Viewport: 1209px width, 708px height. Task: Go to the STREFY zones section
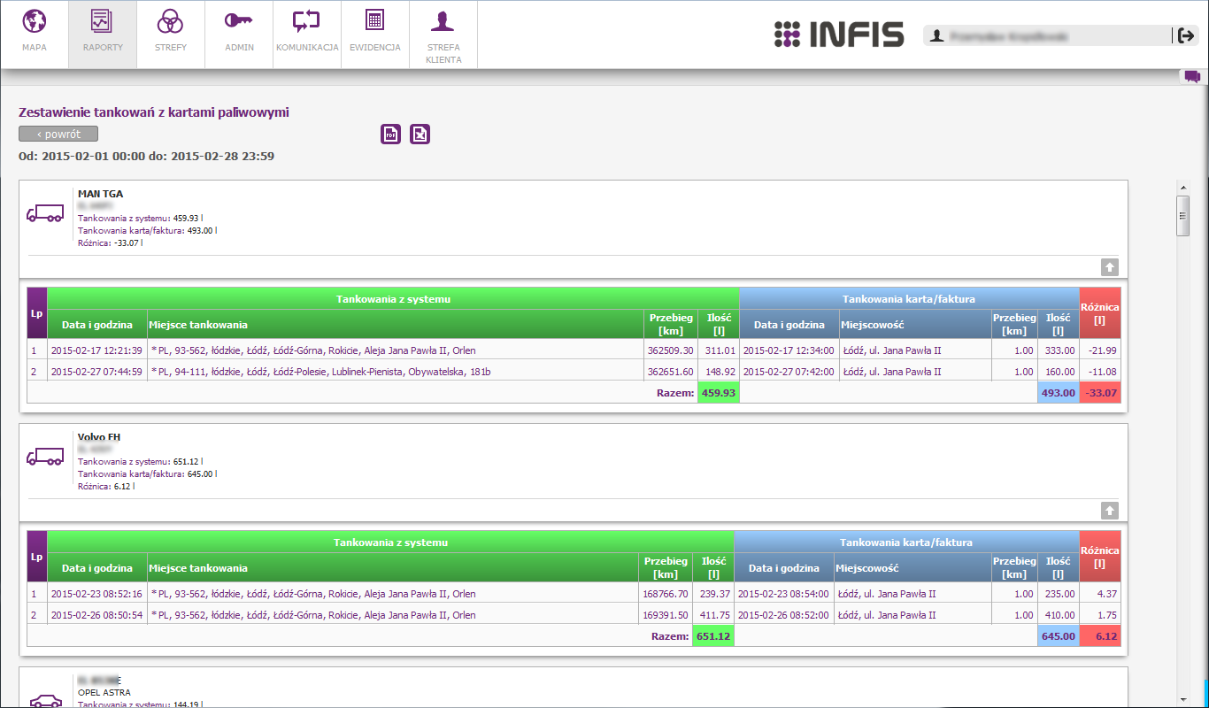click(171, 35)
